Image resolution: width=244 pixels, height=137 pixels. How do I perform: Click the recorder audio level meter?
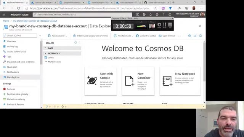141,26
